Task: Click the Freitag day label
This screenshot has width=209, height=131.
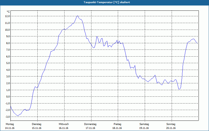Action: pos(117,124)
